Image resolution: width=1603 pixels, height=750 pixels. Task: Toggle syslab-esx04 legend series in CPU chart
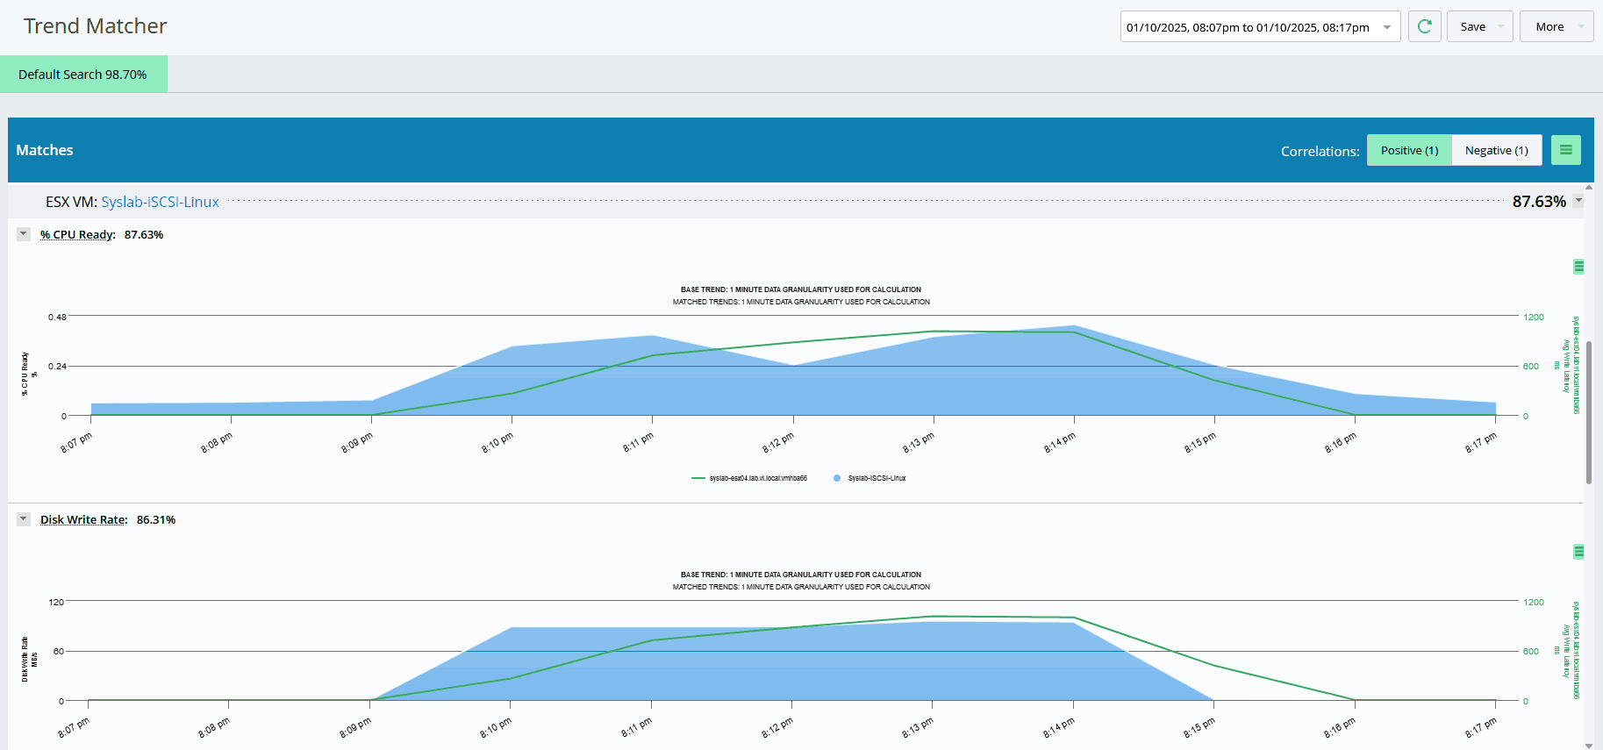(x=749, y=478)
